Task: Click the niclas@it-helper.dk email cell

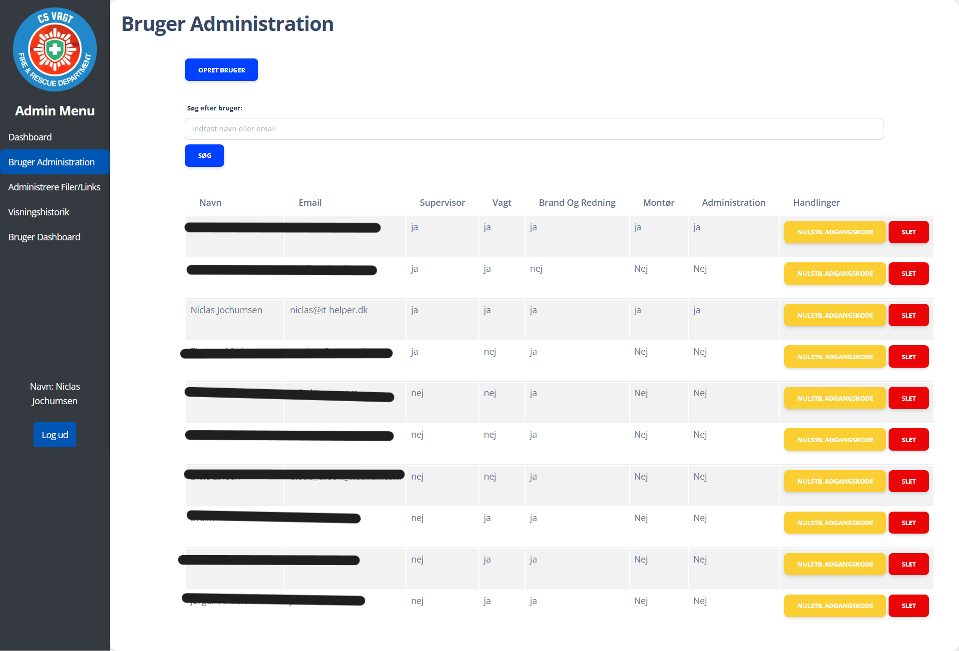Action: (329, 310)
